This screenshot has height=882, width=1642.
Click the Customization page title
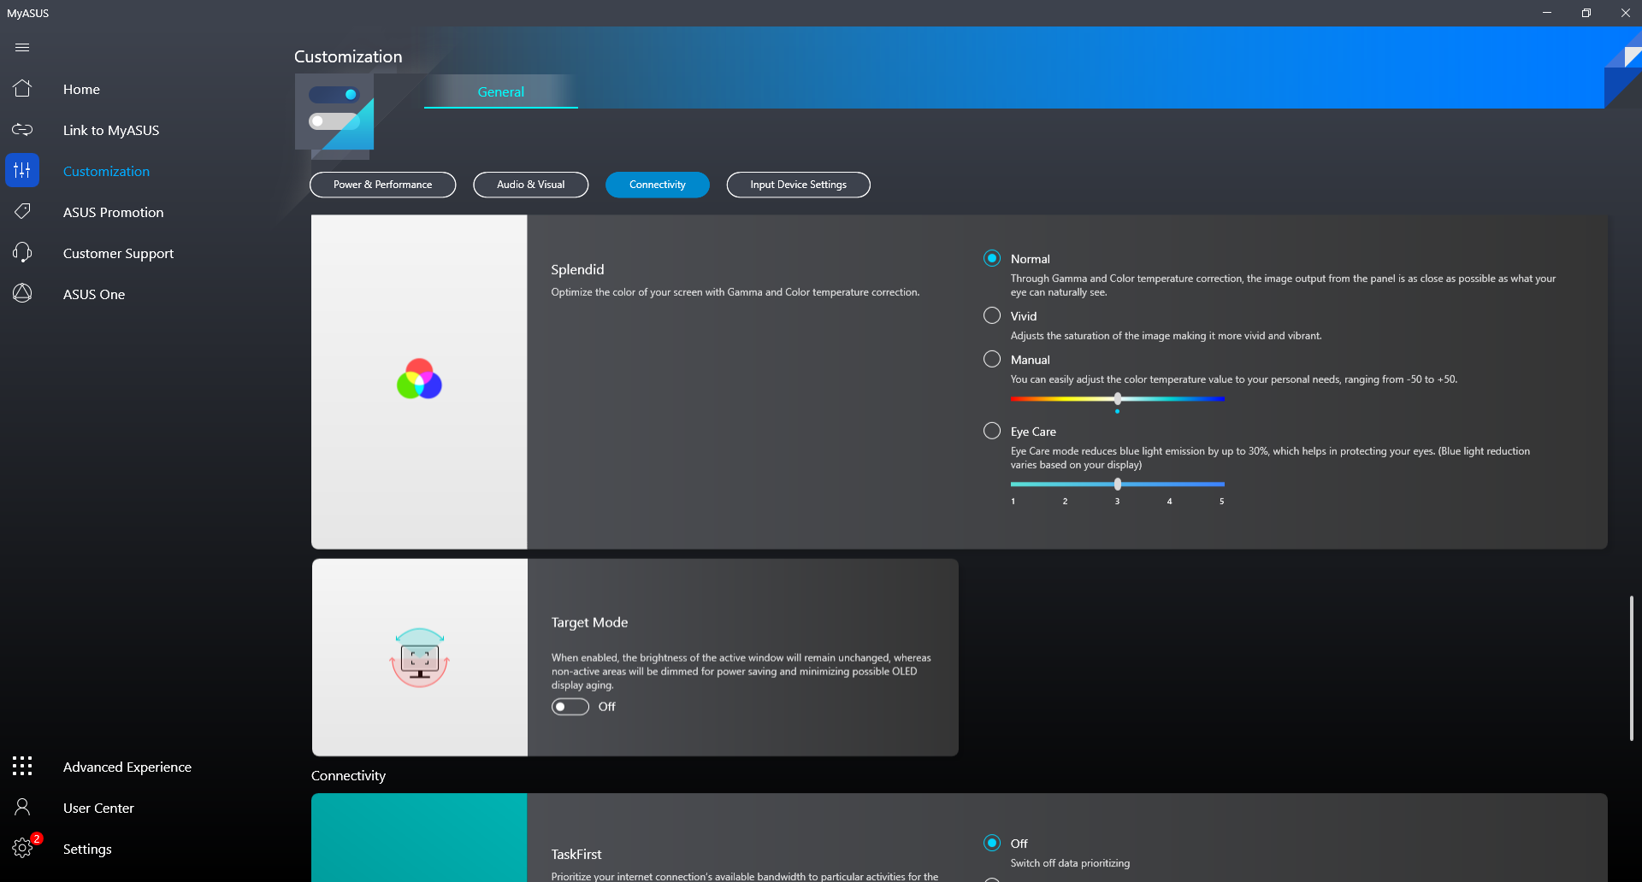click(348, 56)
